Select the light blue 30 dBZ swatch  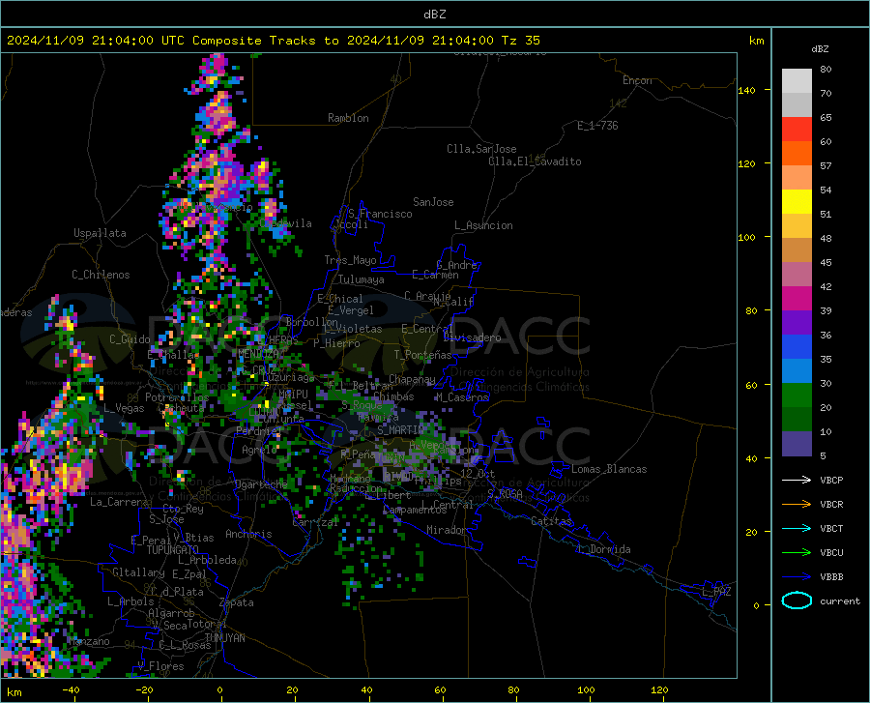(x=797, y=371)
